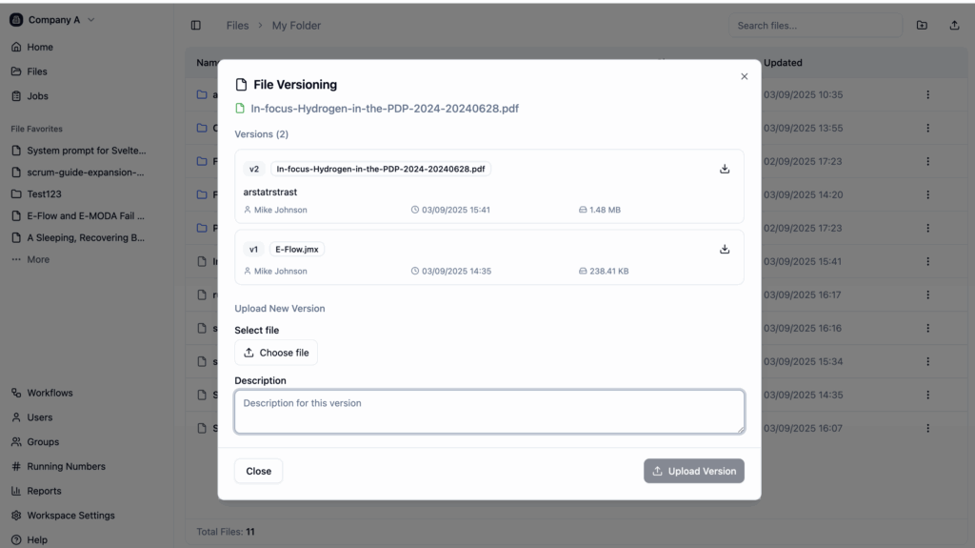Click the upload icon at top right

coord(954,26)
